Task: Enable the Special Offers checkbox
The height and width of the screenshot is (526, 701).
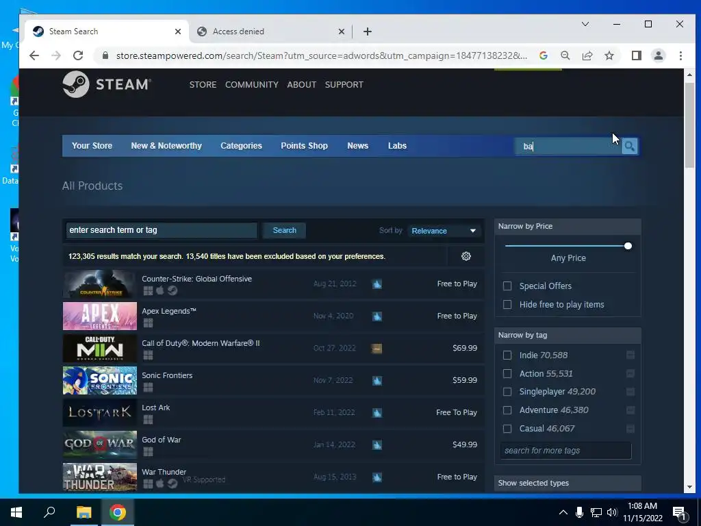Action: tap(507, 286)
